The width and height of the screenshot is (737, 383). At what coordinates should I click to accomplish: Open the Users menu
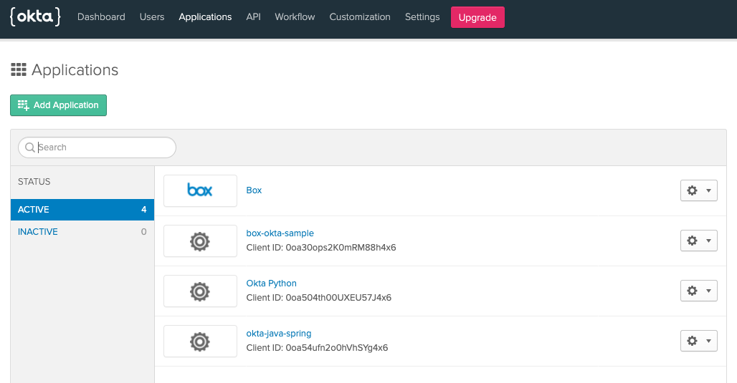click(152, 17)
